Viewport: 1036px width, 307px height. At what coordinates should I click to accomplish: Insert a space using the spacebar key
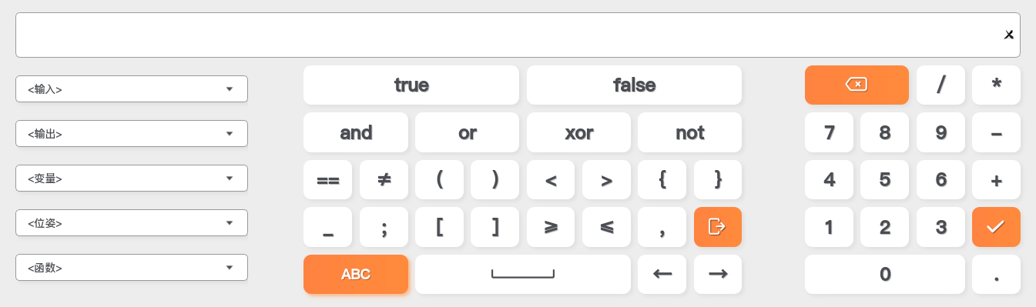522,274
